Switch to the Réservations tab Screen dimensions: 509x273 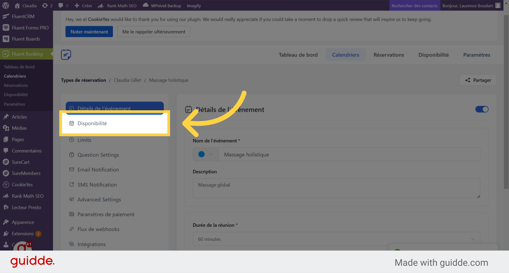click(389, 55)
